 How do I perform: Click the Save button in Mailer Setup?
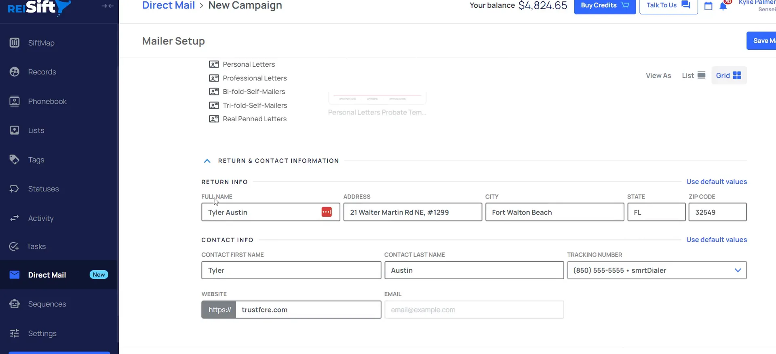[x=761, y=41]
